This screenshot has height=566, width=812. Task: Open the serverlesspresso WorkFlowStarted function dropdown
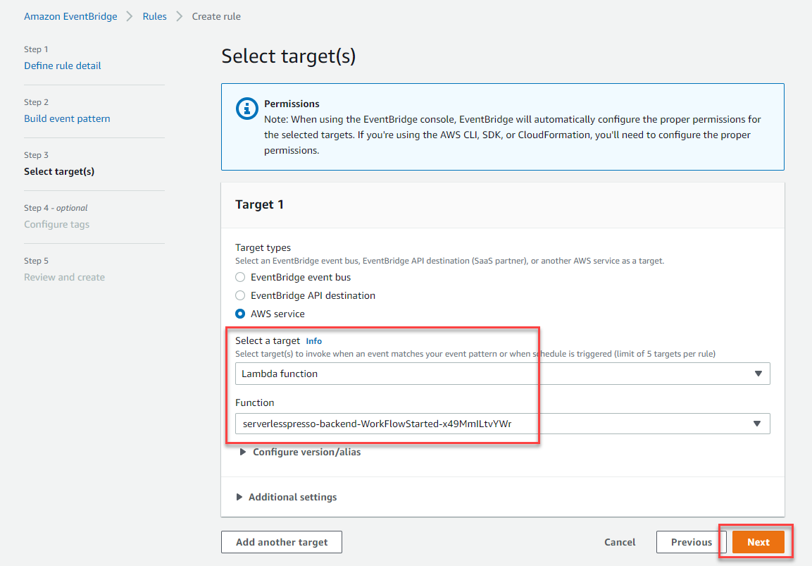coord(502,424)
